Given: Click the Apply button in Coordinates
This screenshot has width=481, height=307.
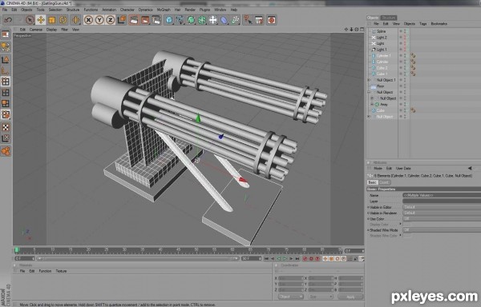Looking at the screenshot, I should [x=350, y=297].
